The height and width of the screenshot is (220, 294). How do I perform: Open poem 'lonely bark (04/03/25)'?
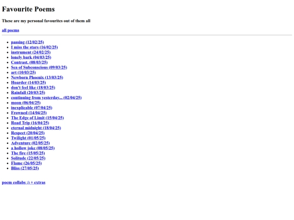(x=31, y=57)
